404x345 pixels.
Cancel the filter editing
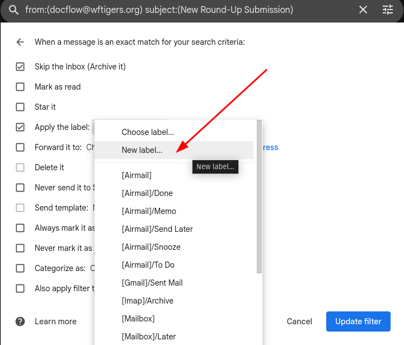299,321
